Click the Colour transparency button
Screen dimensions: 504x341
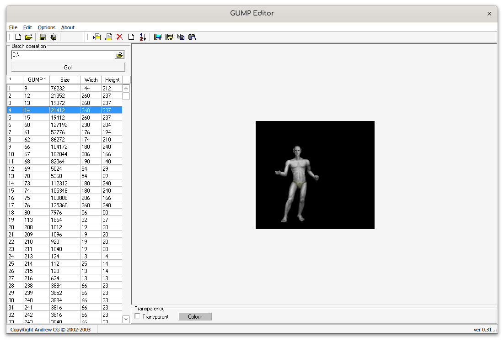pos(195,317)
